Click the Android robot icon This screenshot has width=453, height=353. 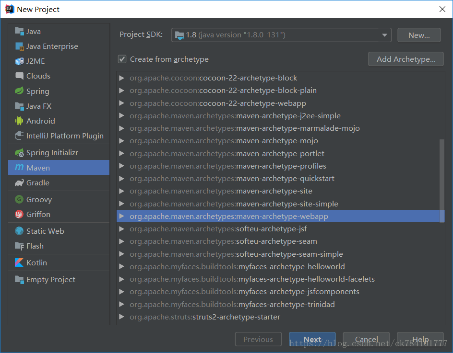pyautogui.click(x=19, y=121)
